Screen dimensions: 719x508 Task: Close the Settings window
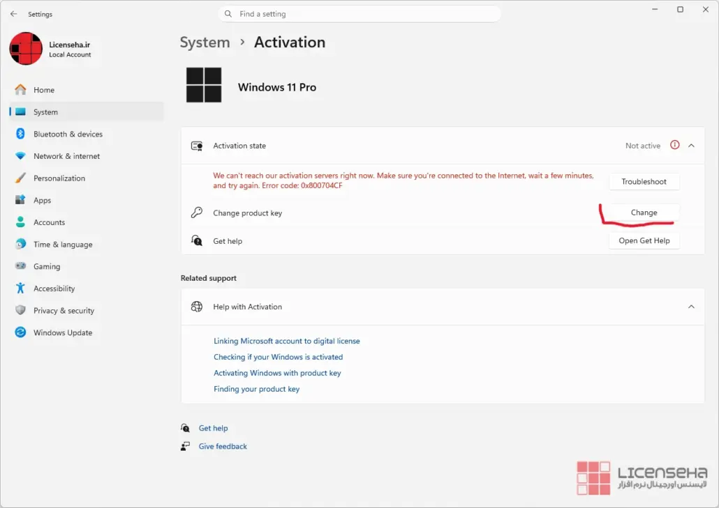tap(705, 9)
